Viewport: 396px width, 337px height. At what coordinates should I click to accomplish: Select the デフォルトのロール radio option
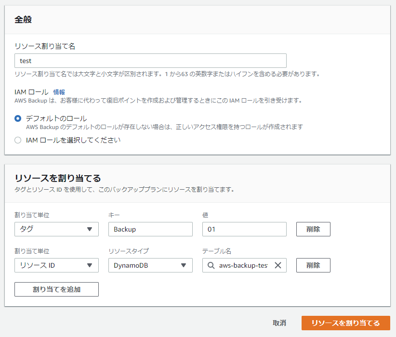pos(18,118)
